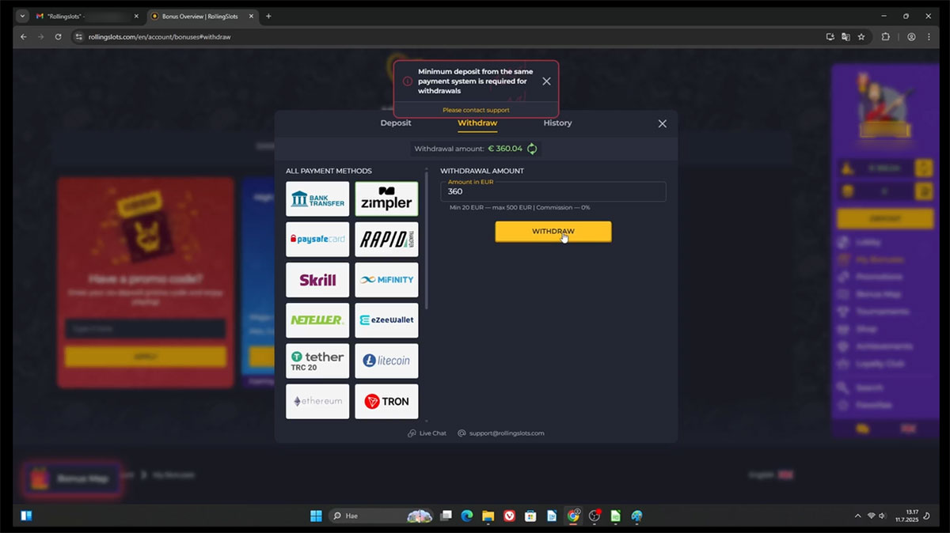Show hidden system tray icons

857,516
